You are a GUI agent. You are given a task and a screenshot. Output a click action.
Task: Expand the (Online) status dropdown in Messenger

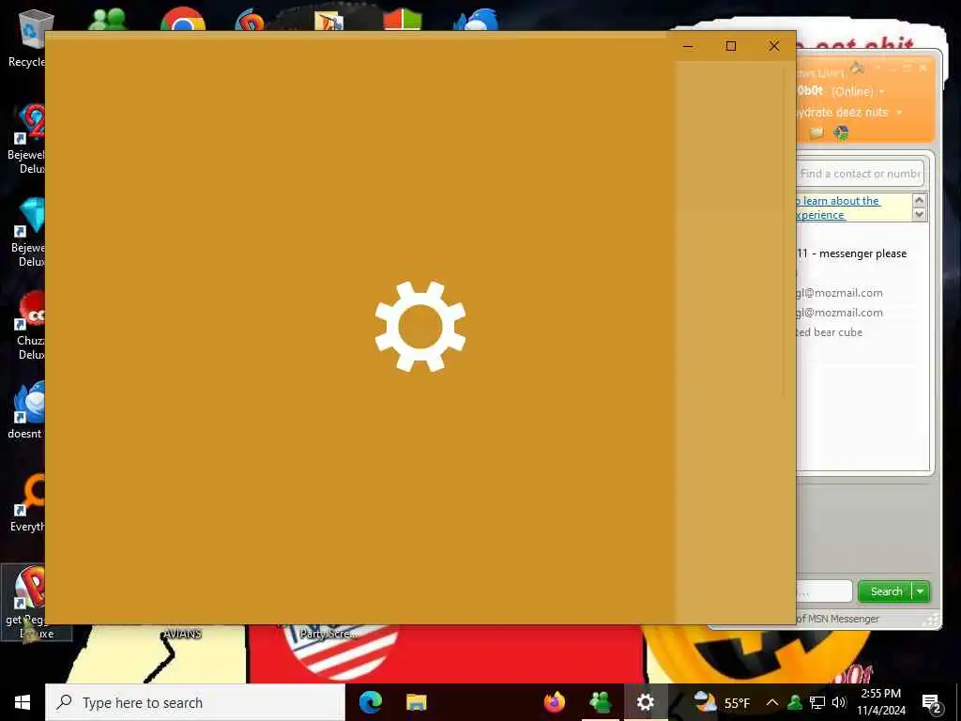[882, 91]
